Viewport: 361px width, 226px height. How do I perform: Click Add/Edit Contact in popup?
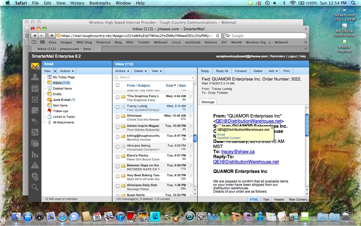(229, 138)
